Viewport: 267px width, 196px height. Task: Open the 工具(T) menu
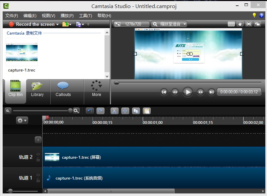tap(85, 16)
